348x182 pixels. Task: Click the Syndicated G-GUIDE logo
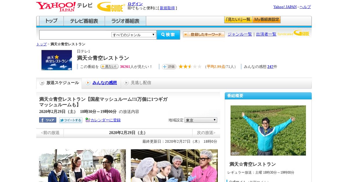[293, 33]
